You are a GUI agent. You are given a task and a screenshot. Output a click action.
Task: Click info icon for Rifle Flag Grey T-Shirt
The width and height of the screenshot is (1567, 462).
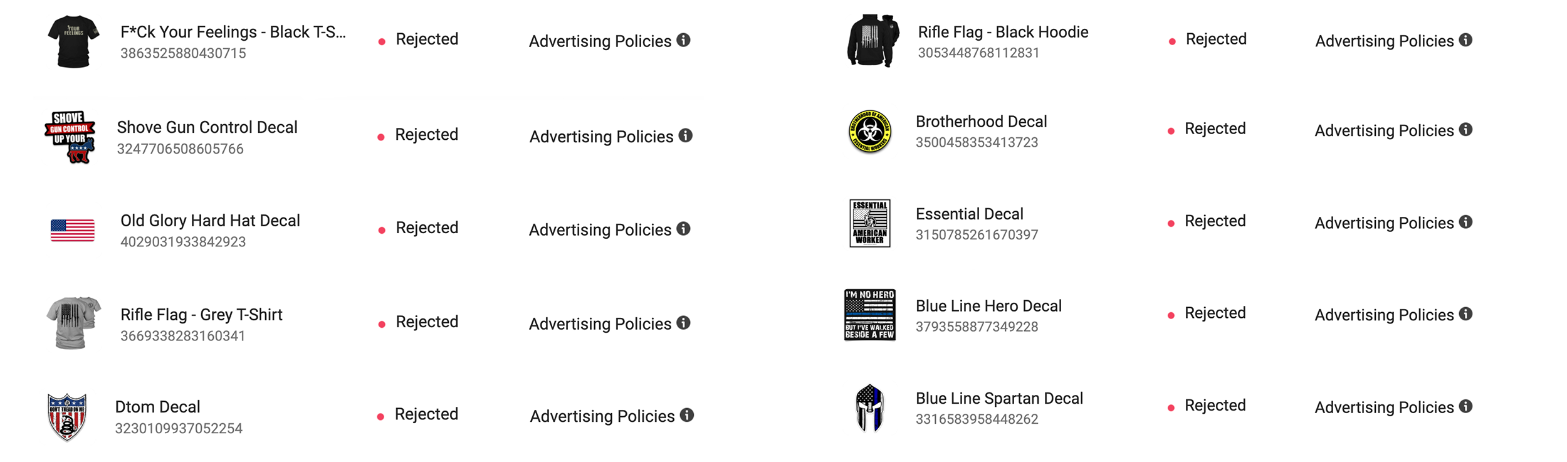[683, 323]
